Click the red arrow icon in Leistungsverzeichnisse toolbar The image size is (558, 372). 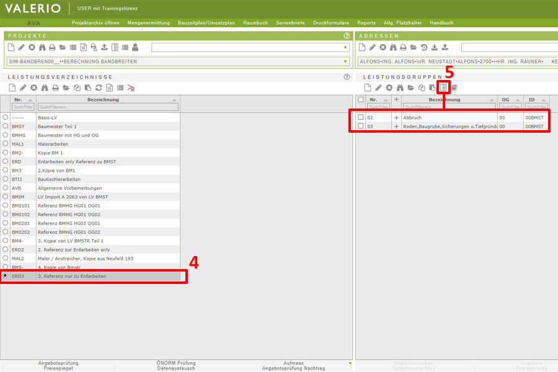point(131,88)
